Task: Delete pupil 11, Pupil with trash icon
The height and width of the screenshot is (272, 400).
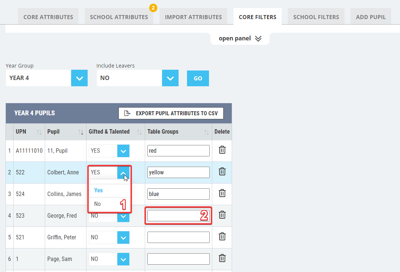Action: tap(222, 150)
